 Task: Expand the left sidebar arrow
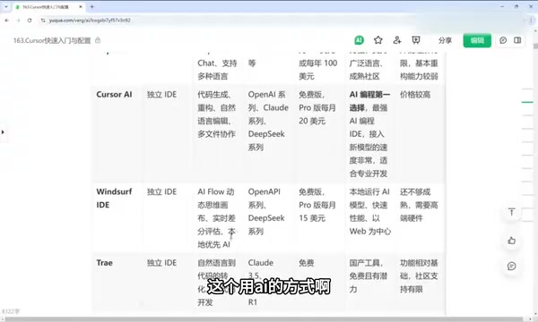pyautogui.click(x=3, y=131)
